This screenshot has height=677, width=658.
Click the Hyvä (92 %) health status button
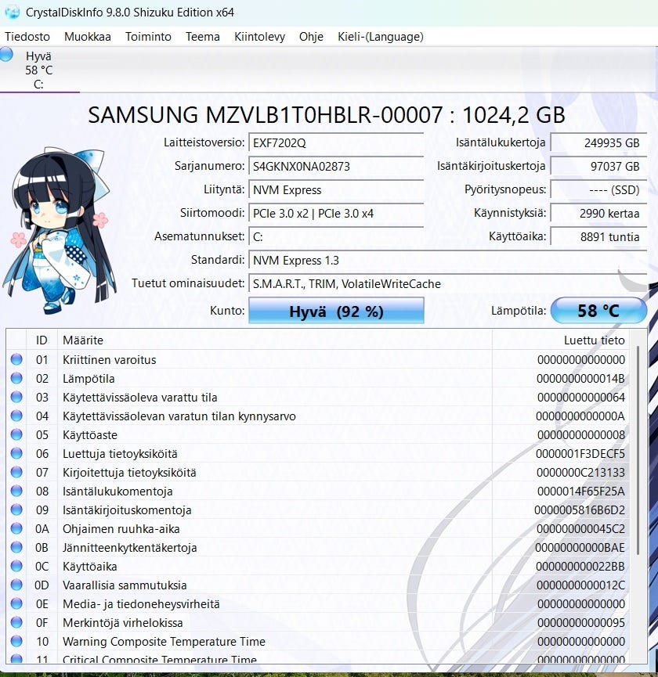coord(336,311)
